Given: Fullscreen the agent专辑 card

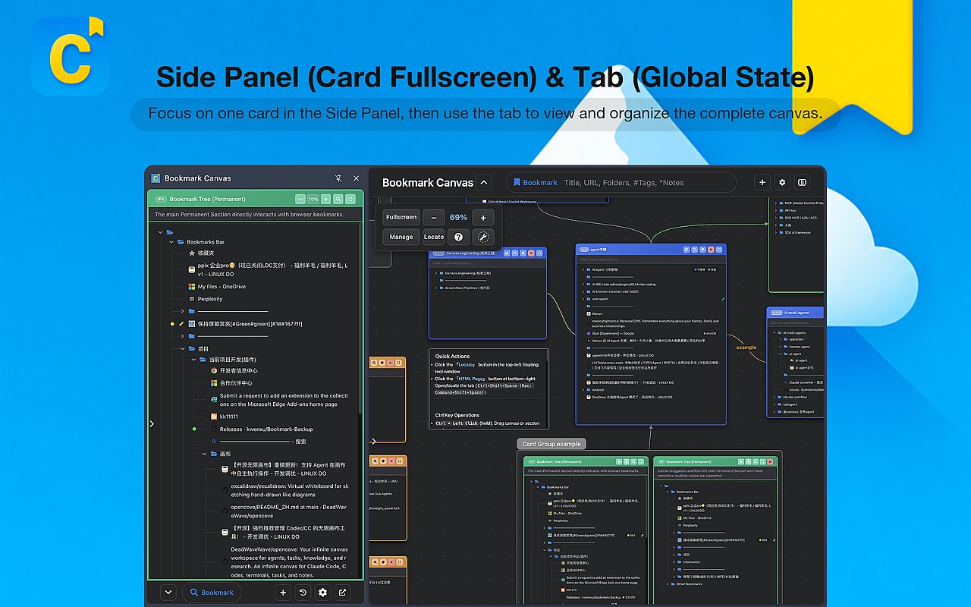Looking at the screenshot, I should click(720, 249).
